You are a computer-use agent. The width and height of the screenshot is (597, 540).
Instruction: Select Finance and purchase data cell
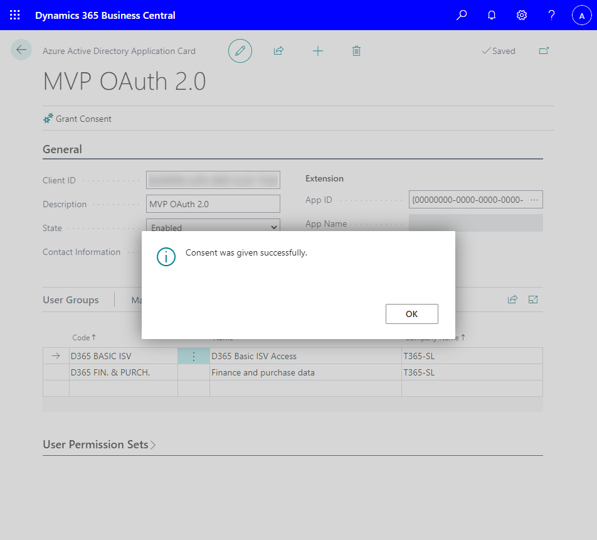point(305,372)
